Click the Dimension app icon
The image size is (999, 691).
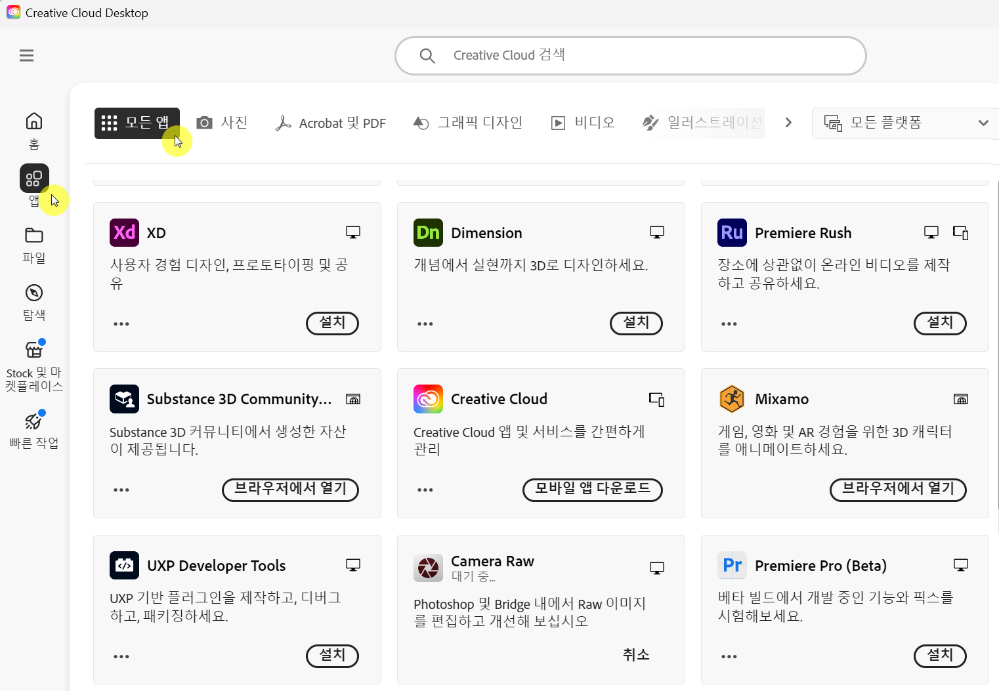click(428, 232)
